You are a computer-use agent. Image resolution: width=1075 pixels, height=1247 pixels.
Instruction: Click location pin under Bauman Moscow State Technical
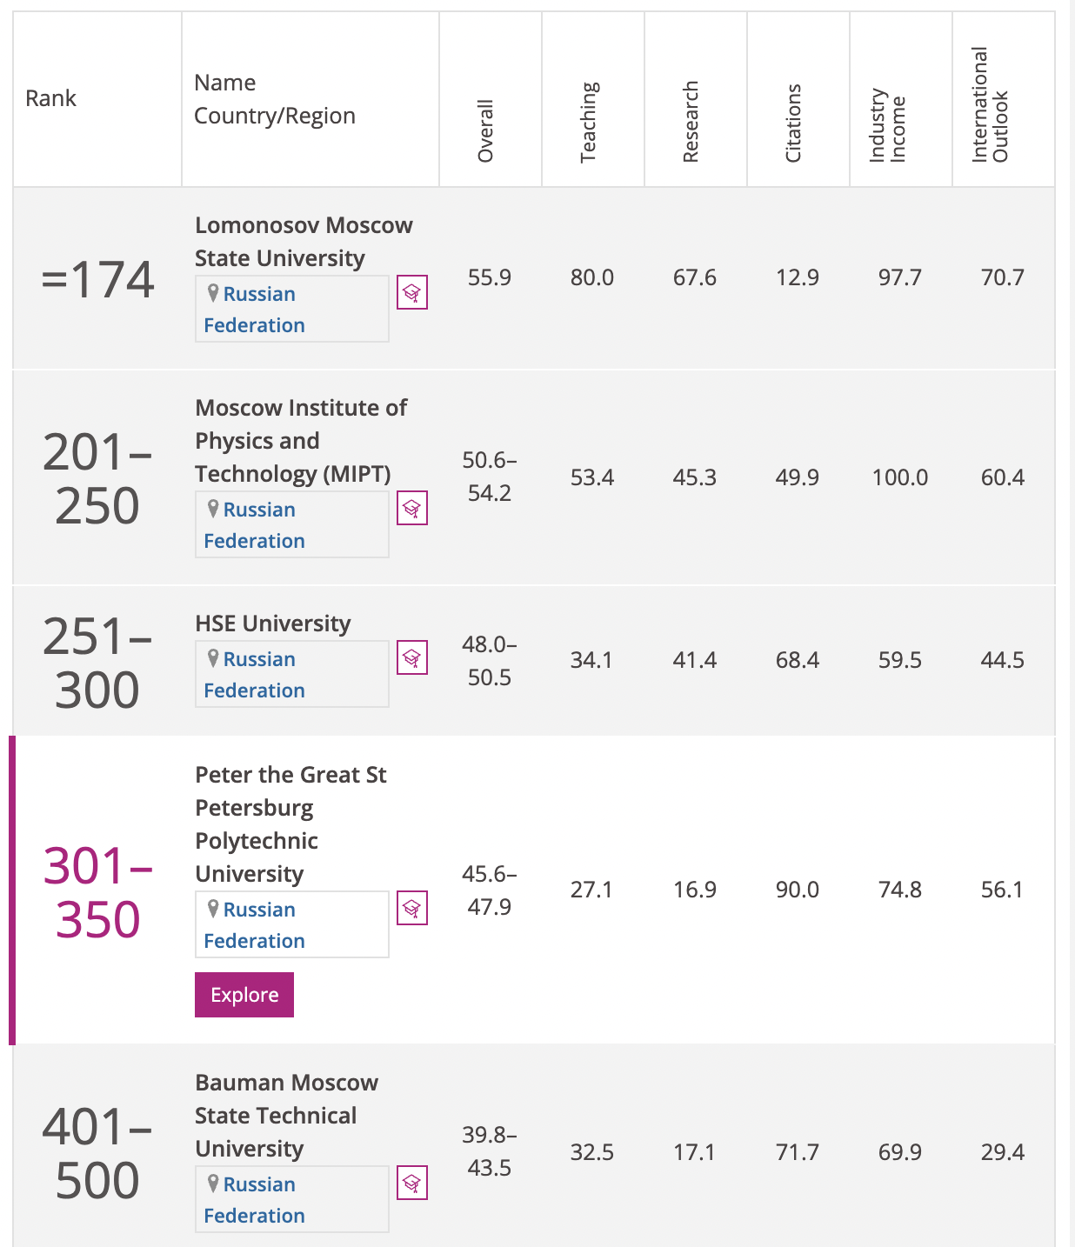[213, 1184]
